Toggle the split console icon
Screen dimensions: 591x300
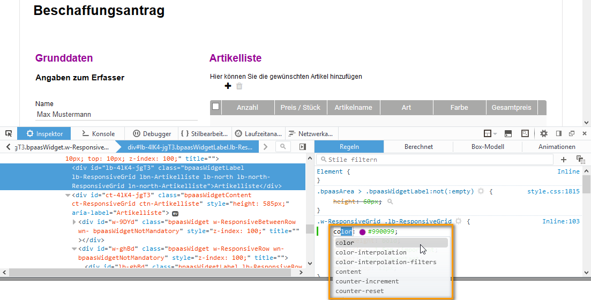[x=508, y=133]
